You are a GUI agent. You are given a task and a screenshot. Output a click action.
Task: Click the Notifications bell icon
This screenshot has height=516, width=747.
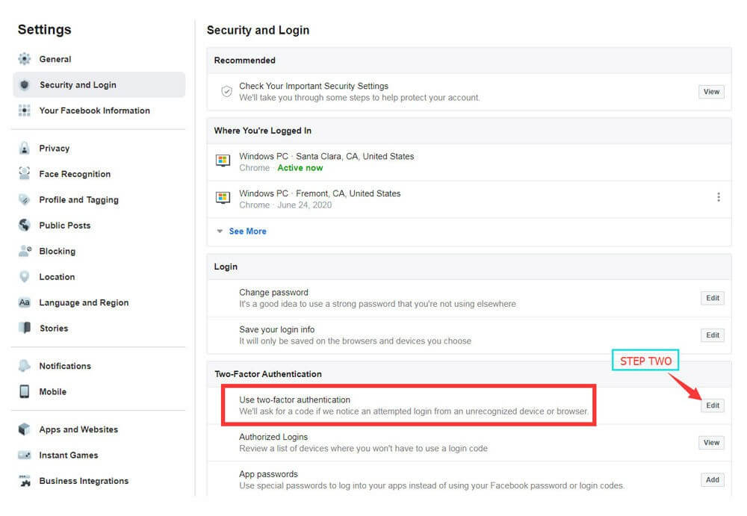25,366
